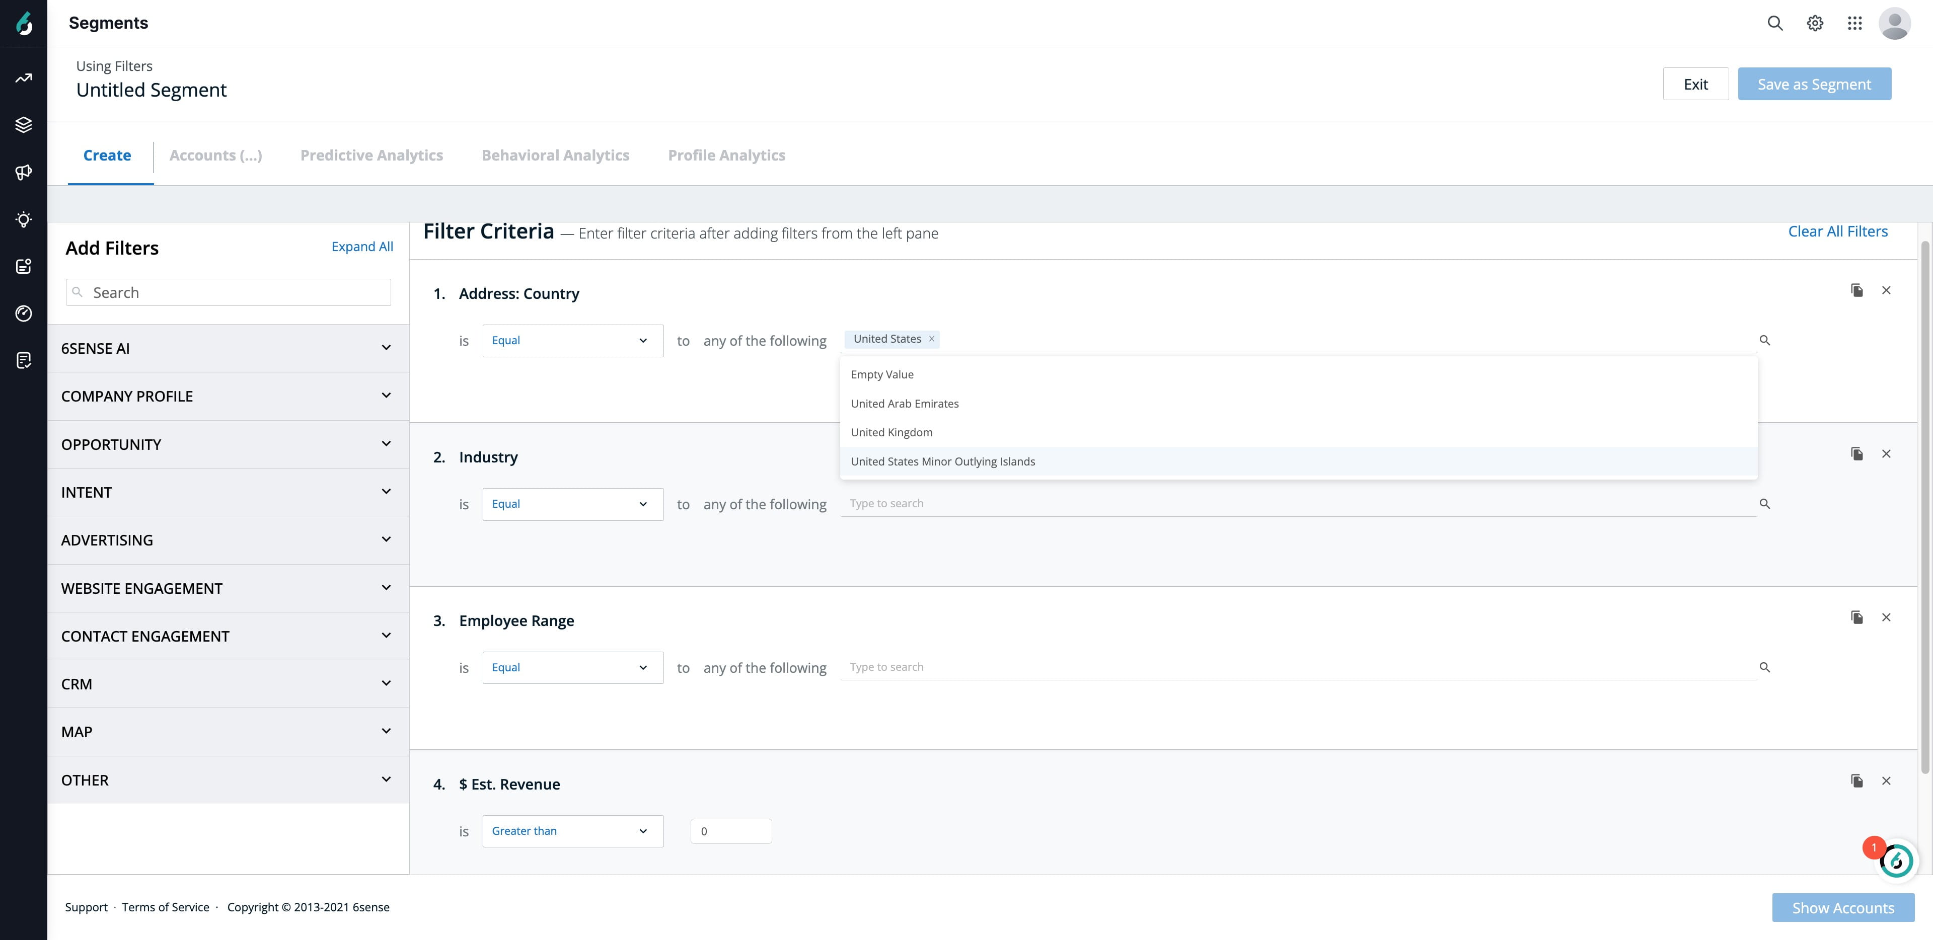Viewport: 1933px width, 940px height.
Task: Expand the INTENT filter group
Action: [228, 492]
